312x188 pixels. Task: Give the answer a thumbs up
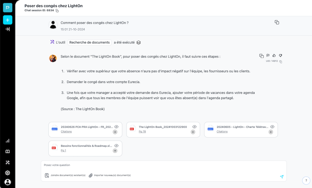(x=274, y=56)
